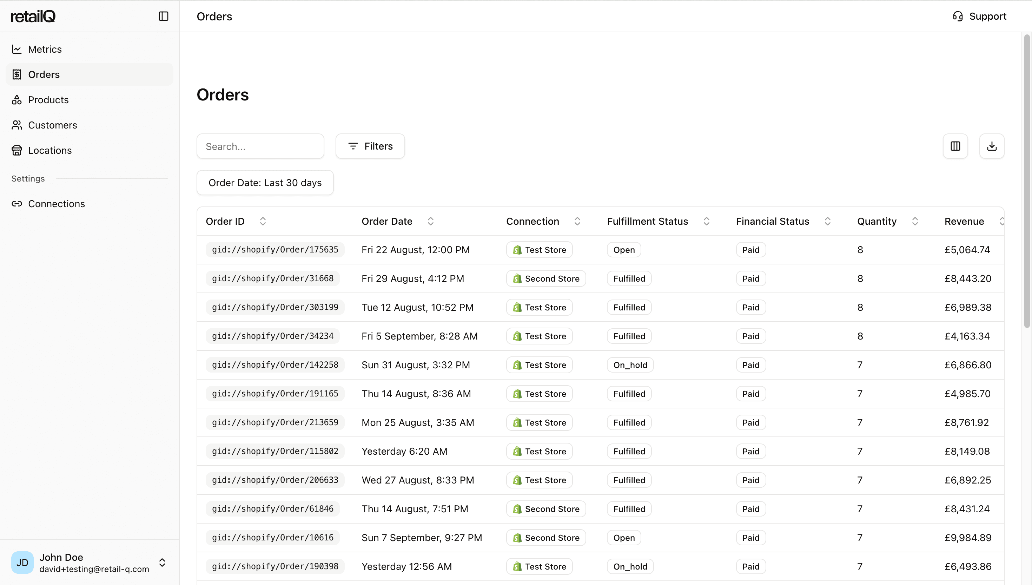Screen dimensions: 1032x585
Task: Go to Customers in sidebar
Action: click(x=52, y=125)
